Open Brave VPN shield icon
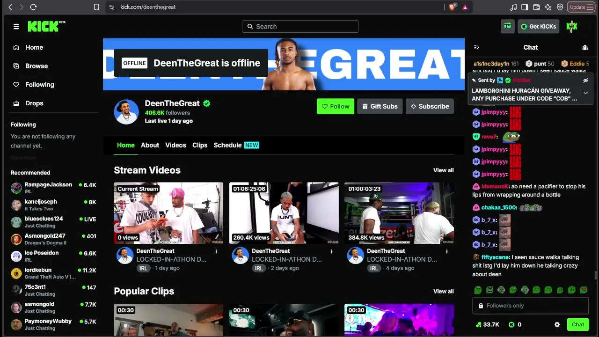Screen dimensions: 599x337 (x=560, y=7)
